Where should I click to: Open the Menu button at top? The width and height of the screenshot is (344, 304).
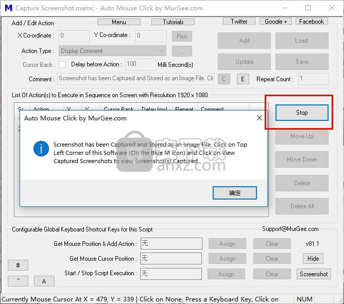click(x=119, y=22)
